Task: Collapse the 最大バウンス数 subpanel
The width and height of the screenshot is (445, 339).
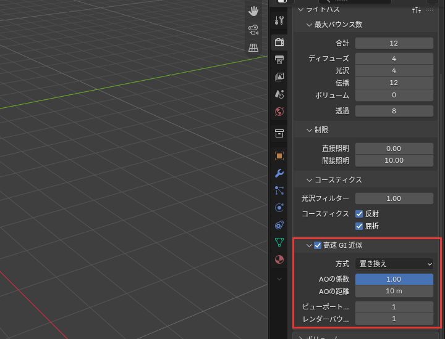Action: (x=309, y=25)
